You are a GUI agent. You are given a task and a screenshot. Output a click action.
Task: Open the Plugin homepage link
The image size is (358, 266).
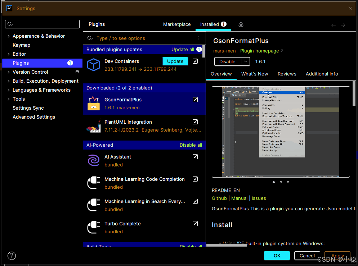click(x=261, y=51)
